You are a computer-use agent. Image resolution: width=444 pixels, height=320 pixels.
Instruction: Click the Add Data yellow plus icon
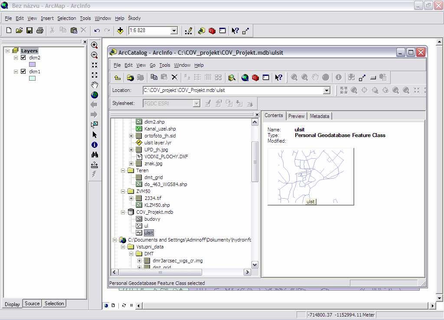(x=121, y=30)
